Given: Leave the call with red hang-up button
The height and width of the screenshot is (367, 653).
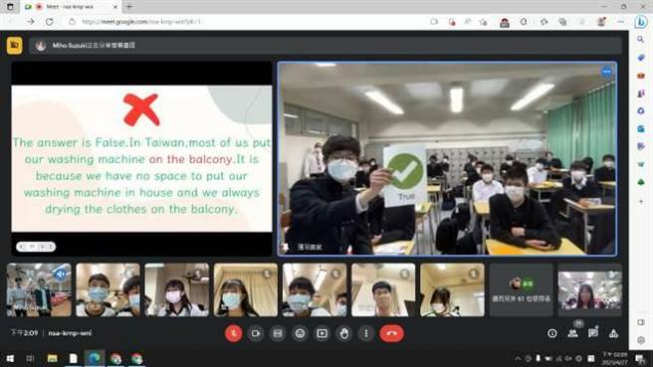Looking at the screenshot, I should (391, 333).
